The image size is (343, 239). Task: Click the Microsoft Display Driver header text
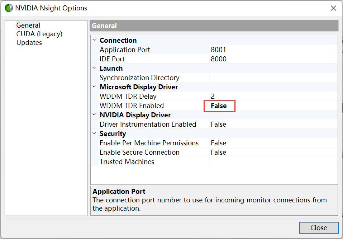[139, 87]
